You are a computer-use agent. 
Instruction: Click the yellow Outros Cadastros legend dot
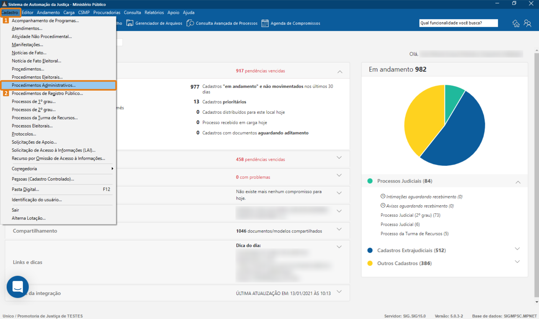[370, 263]
